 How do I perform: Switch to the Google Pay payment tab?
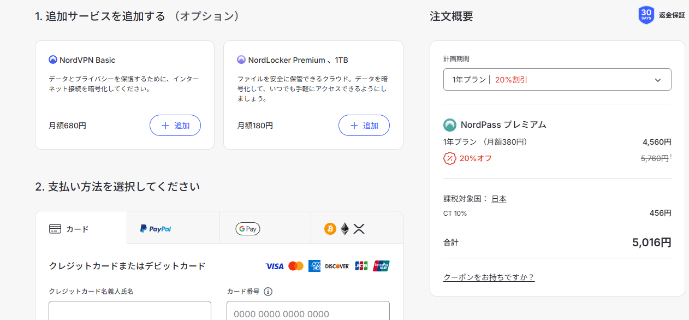coord(265,228)
